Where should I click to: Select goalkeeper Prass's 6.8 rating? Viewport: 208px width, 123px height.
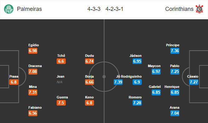(x=14, y=82)
